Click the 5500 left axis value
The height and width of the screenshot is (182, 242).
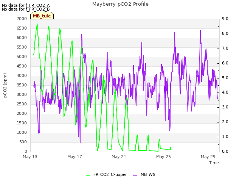(22, 47)
